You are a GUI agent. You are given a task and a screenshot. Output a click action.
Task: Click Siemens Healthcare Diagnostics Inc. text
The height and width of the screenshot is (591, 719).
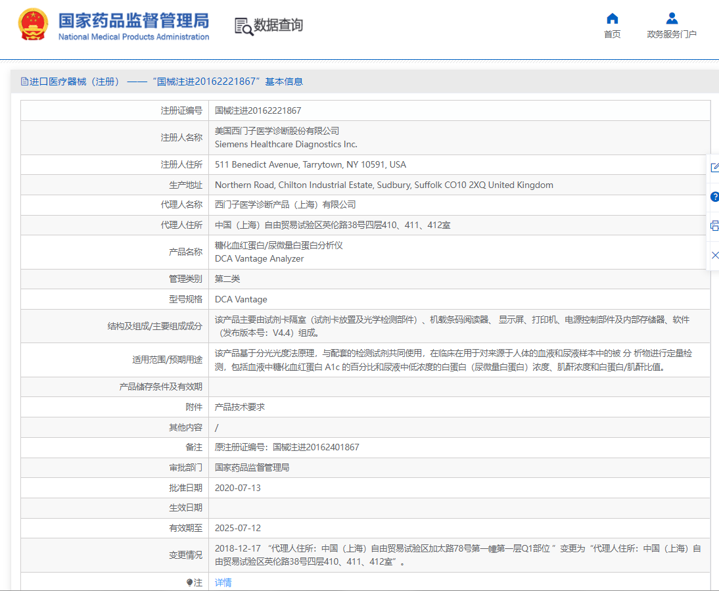[286, 145]
